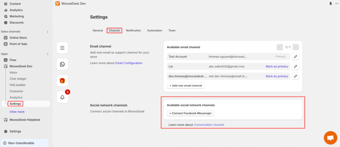Viewport: 340px width, 147px height.
Task: Click the md-dev-thomas email address text
Action: click(x=228, y=76)
